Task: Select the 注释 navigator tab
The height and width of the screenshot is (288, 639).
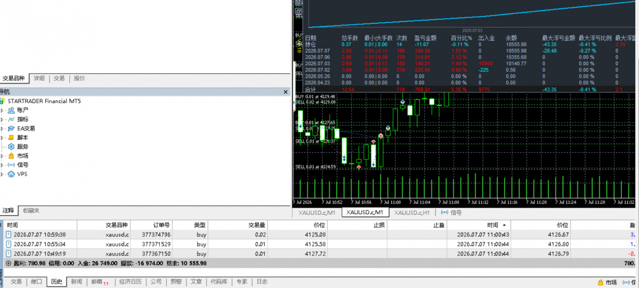Action: pos(8,210)
